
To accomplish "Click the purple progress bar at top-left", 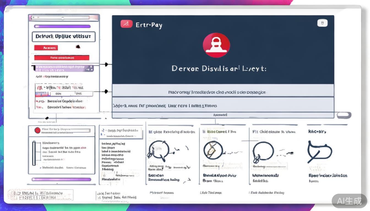I will coord(62,27).
